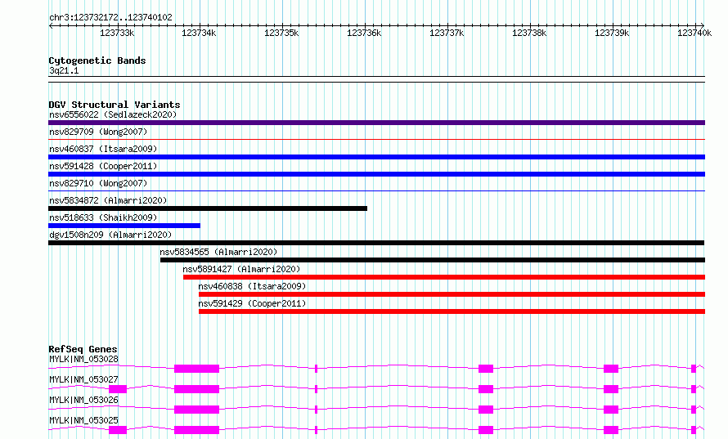Select blue bar under nsv460837 (Itsara2009)
The image size is (728, 439).
click(x=376, y=157)
